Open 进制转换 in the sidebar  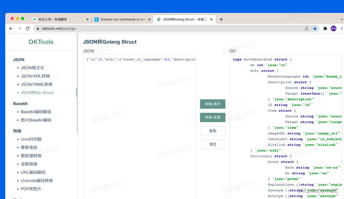(x=29, y=164)
